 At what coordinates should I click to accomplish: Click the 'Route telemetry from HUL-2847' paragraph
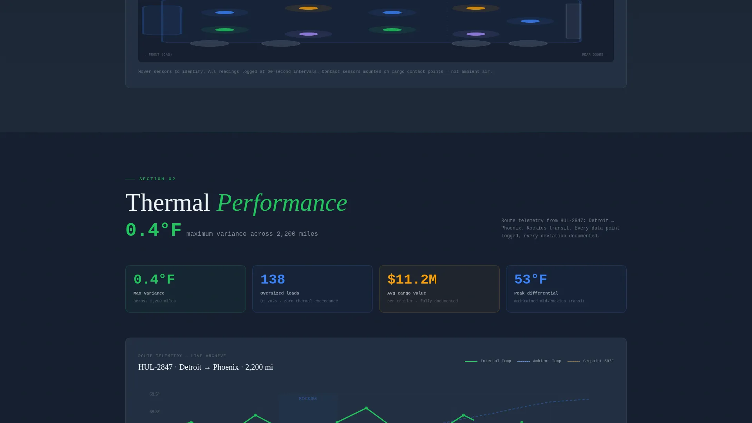560,228
